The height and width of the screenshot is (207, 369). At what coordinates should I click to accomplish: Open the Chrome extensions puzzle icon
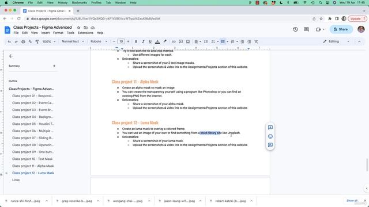click(x=330, y=18)
